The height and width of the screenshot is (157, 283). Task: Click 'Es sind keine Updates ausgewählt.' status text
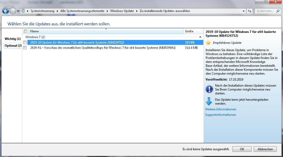(x=206, y=149)
